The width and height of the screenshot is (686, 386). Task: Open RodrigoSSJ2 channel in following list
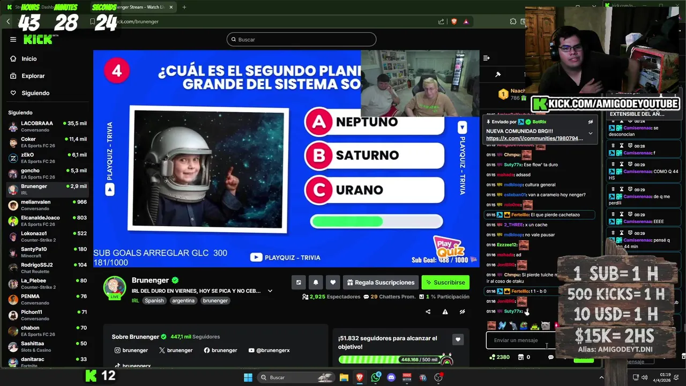pyautogui.click(x=47, y=268)
